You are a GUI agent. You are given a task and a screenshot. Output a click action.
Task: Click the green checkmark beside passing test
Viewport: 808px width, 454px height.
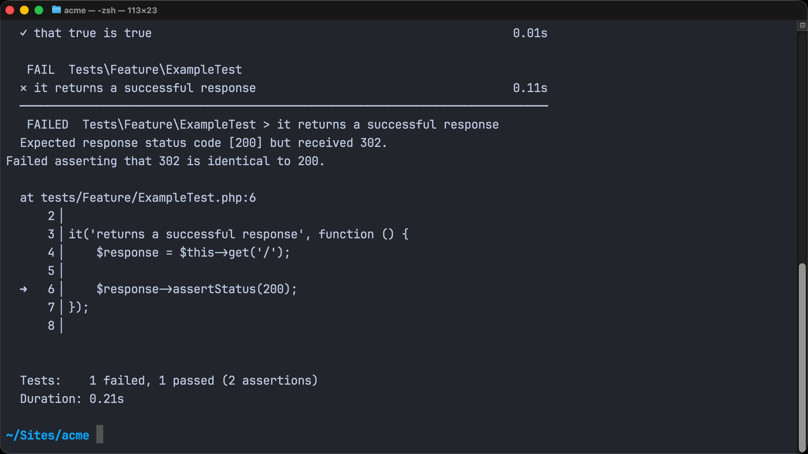24,33
